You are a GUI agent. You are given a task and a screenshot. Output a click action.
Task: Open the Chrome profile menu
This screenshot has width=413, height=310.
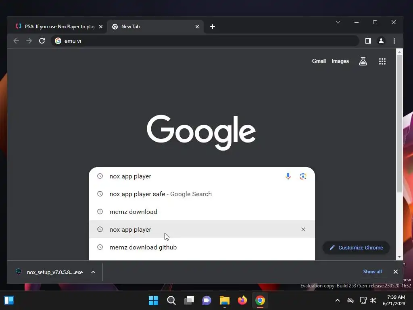click(x=381, y=41)
